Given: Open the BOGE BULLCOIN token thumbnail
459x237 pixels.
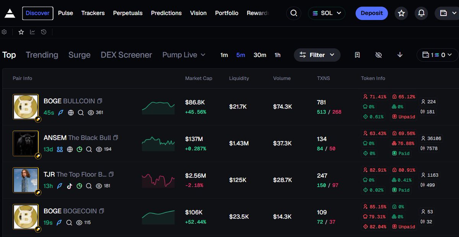Looking at the screenshot, I should point(26,107).
